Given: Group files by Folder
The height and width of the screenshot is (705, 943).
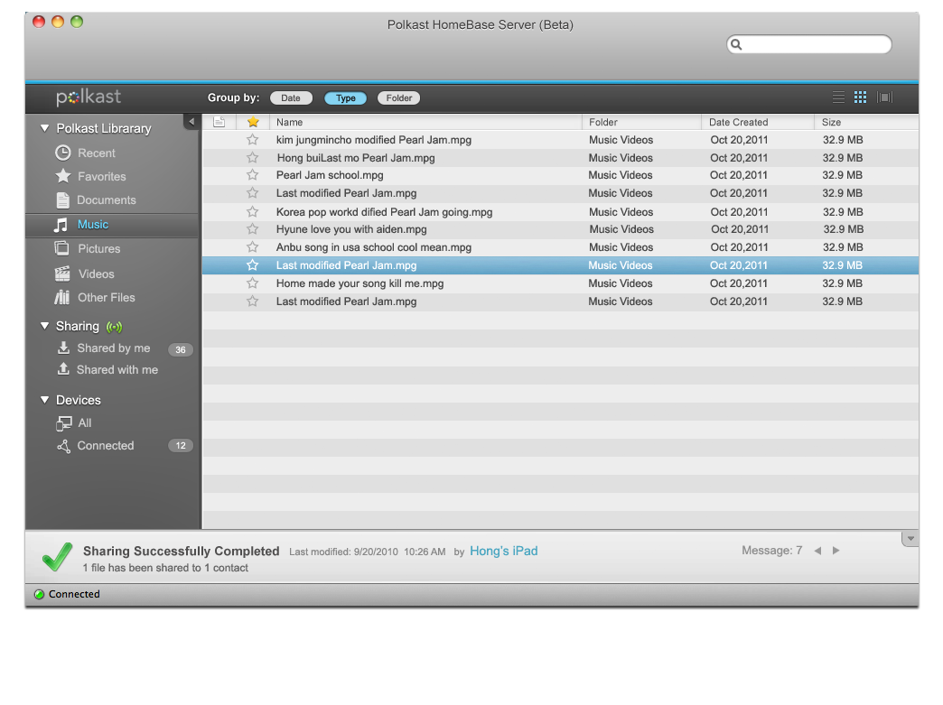Looking at the screenshot, I should tap(398, 98).
